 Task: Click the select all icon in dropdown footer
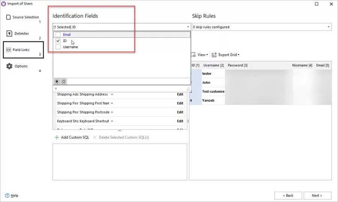(57, 81)
